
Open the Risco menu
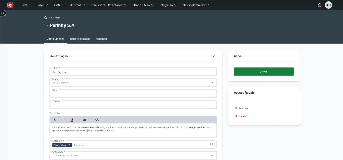[43, 5]
